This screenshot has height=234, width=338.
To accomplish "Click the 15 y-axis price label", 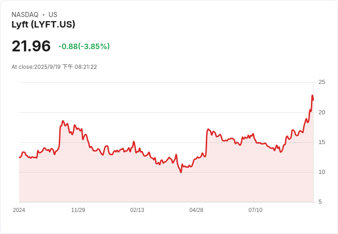I will (x=322, y=142).
